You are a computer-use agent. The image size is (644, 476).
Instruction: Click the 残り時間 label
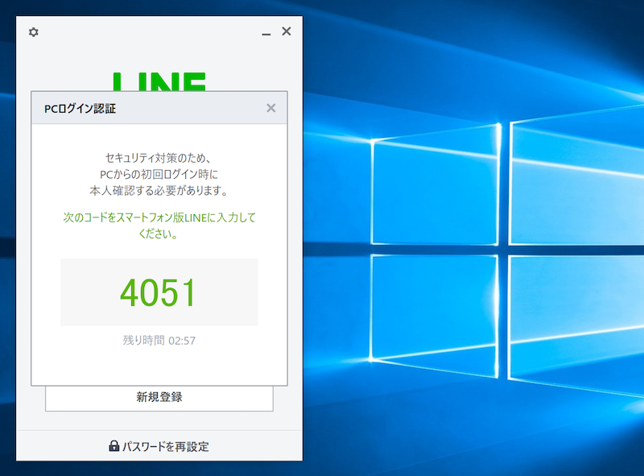(x=142, y=341)
